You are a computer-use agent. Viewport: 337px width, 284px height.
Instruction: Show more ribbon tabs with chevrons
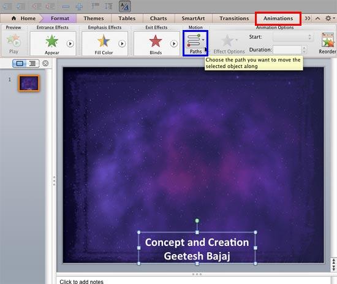pyautogui.click(x=308, y=18)
